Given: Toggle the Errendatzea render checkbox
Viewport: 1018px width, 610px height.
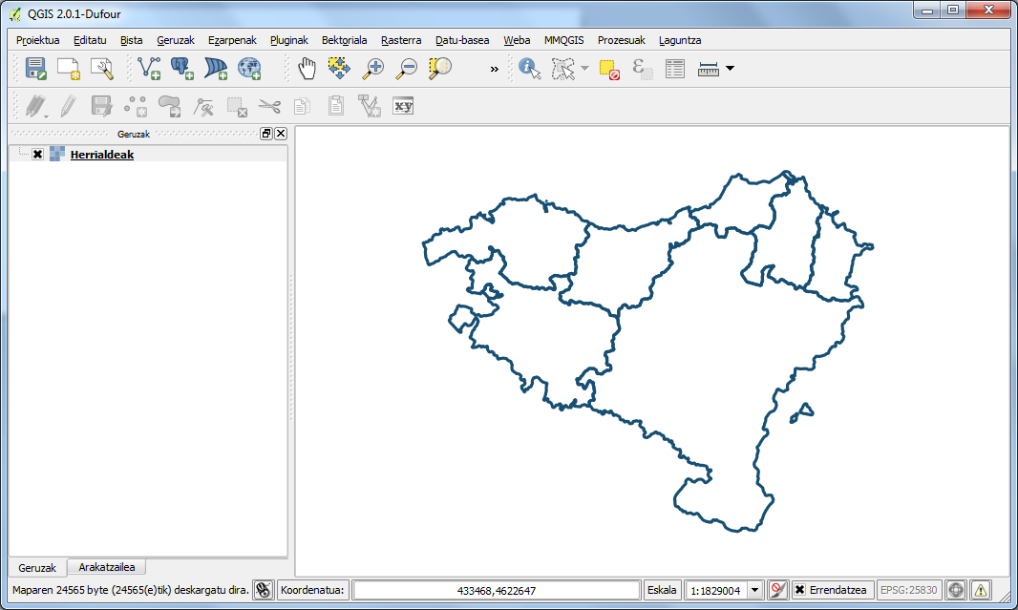Looking at the screenshot, I should (x=800, y=590).
